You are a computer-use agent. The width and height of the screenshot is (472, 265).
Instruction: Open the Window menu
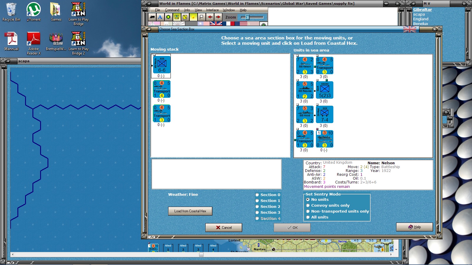pyautogui.click(x=229, y=10)
